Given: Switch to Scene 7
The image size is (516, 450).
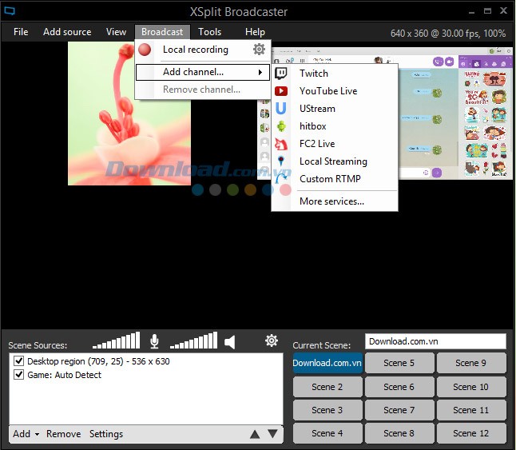Looking at the screenshot, I should [x=399, y=410].
